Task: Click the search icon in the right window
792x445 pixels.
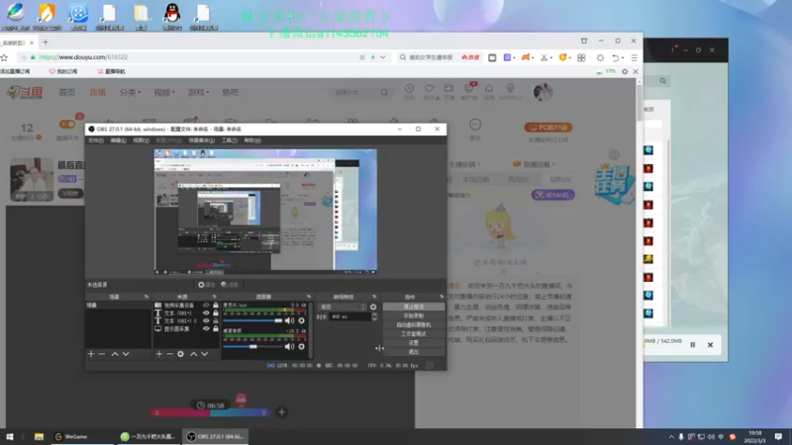Action: tap(662, 81)
